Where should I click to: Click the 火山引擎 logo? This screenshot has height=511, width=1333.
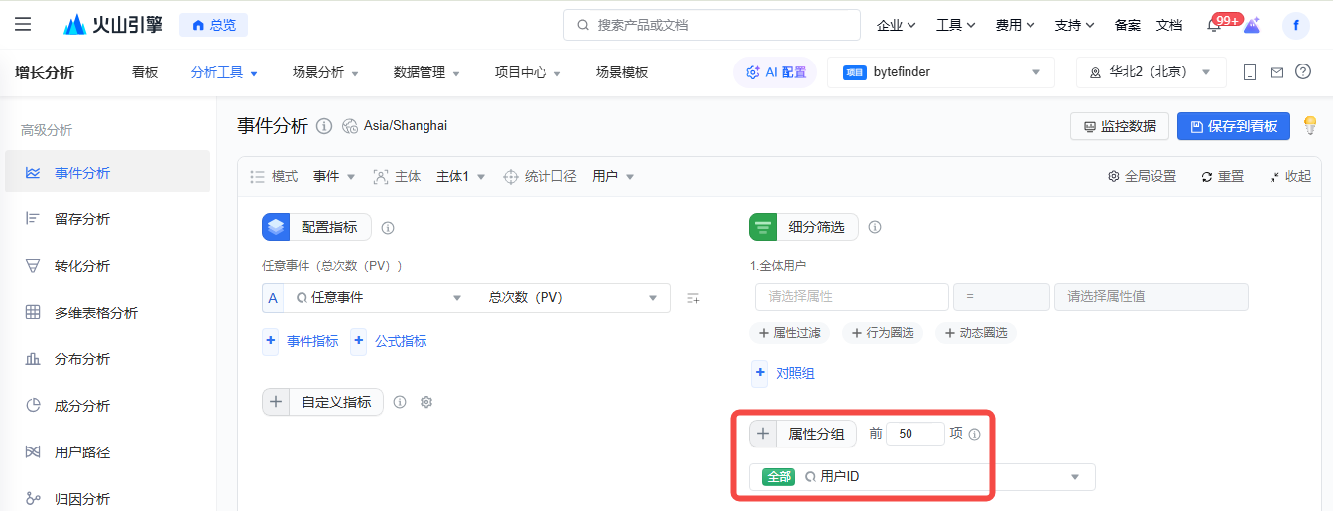[112, 25]
